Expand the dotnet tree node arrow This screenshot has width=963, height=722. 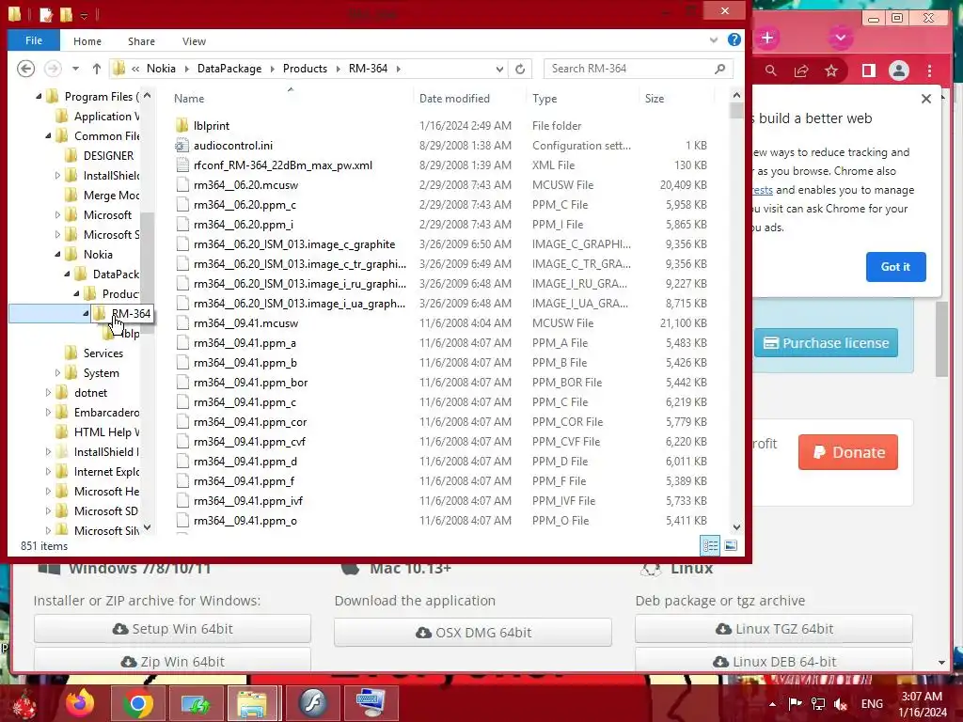48,392
